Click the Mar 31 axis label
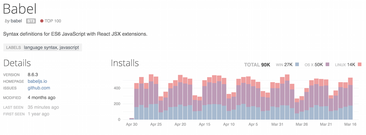Screen dimensions: 366x135 click(277, 125)
